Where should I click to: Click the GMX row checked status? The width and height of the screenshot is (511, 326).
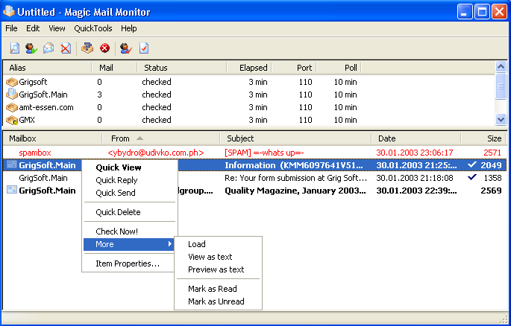tap(157, 120)
